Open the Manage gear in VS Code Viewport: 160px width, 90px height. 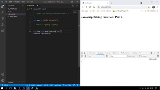point(3,80)
